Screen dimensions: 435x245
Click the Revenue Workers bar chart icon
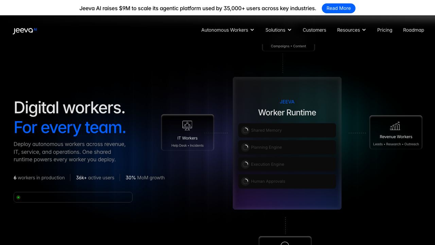(395, 126)
